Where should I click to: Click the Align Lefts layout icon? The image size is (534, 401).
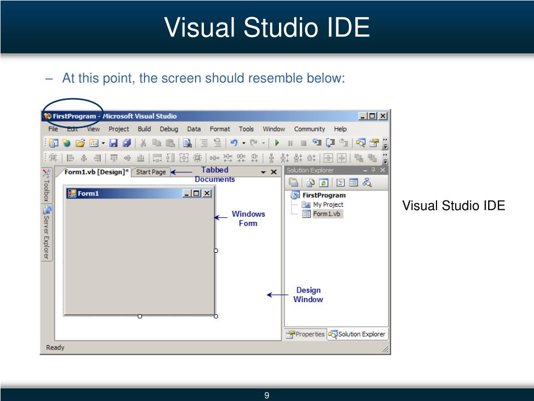point(70,158)
